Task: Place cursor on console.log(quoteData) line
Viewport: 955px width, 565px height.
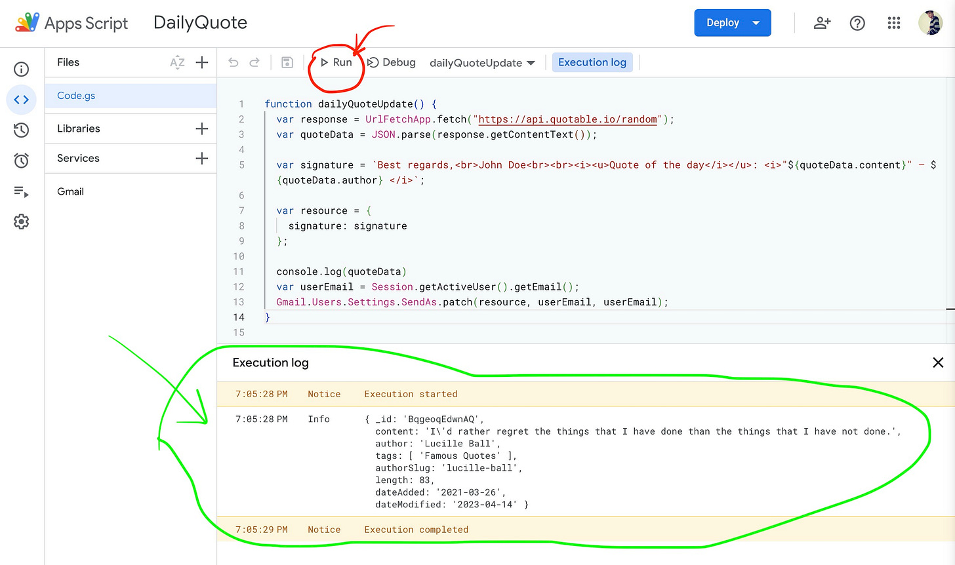Action: pos(341,271)
